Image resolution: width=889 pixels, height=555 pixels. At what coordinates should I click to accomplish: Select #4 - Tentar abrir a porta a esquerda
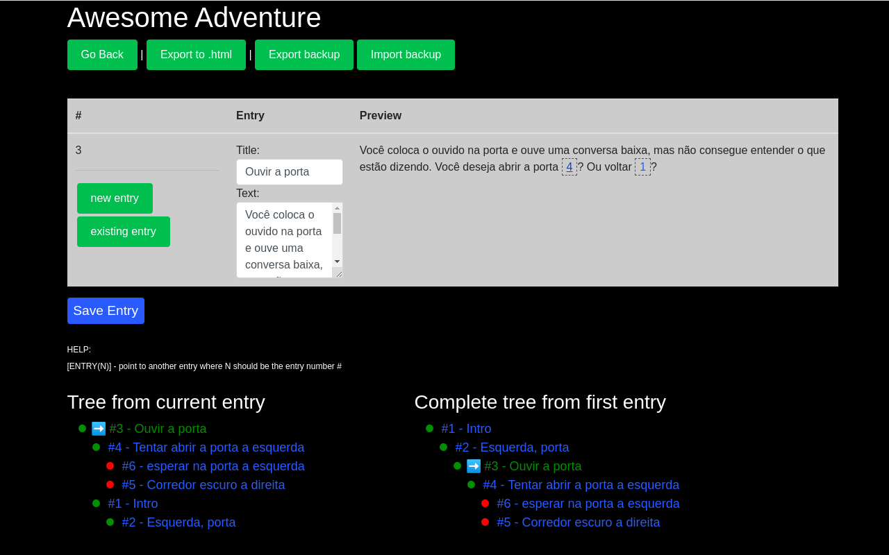tap(206, 447)
